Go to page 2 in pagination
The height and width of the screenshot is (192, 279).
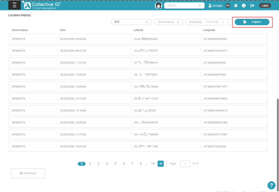click(90, 164)
